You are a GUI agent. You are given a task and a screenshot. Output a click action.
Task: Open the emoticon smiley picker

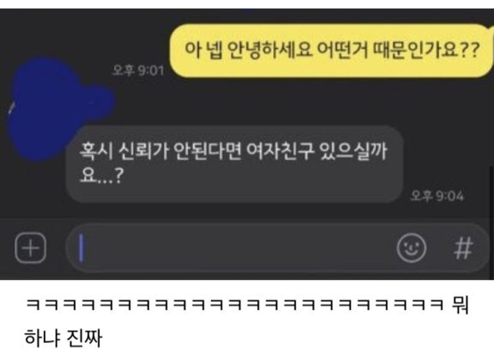click(x=411, y=248)
